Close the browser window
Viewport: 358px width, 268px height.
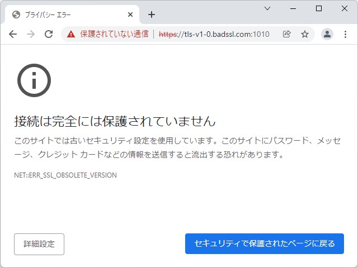(345, 9)
